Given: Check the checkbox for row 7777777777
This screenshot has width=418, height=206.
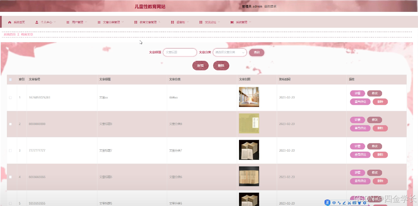Looking at the screenshot, I should (10, 151).
